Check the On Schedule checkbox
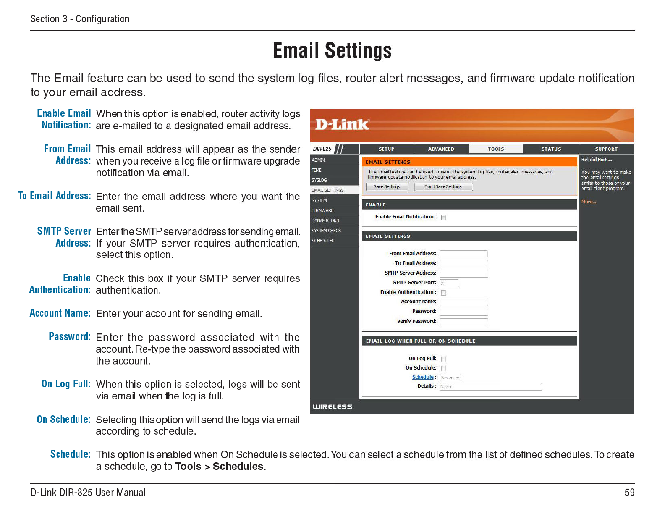Screen dimensions: 665x514 [x=443, y=368]
